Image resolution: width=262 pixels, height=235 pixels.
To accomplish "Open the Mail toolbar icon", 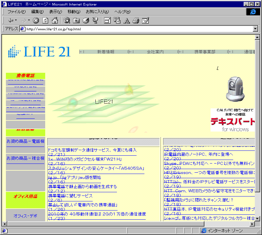I will point(117,20).
